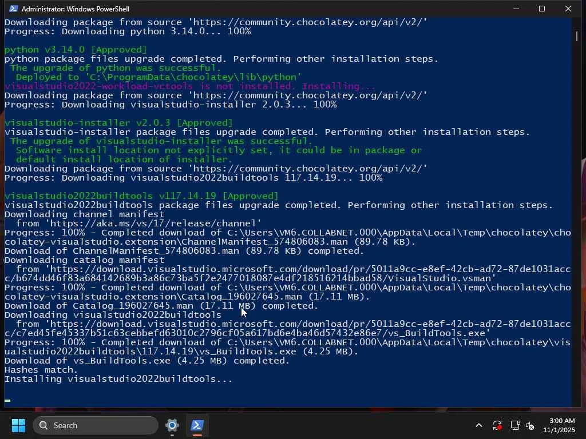Image resolution: width=586 pixels, height=439 pixels.
Task: Click 'visualstudio2022buildtools v117.14.19 [Approved]' text
Action: 141,196
